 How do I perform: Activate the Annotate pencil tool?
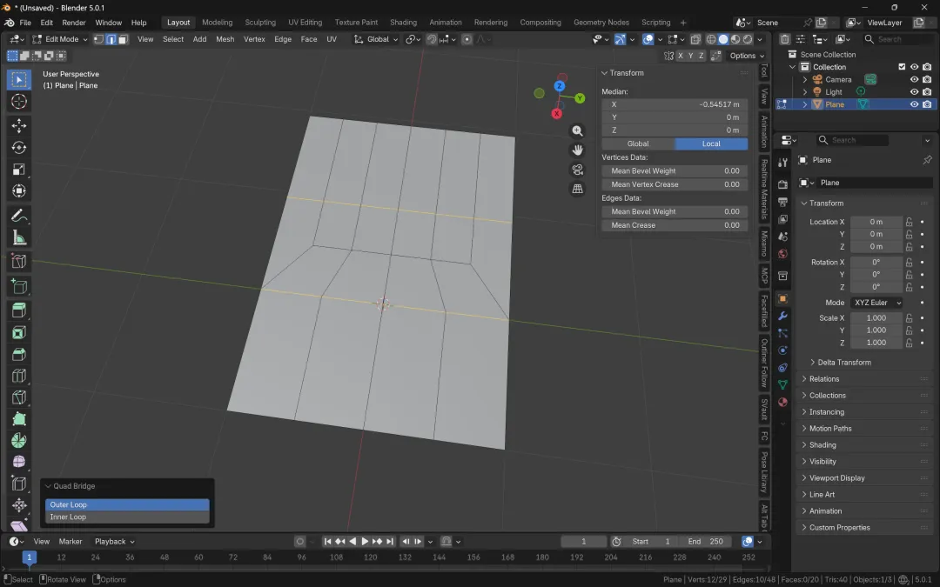[x=18, y=216]
